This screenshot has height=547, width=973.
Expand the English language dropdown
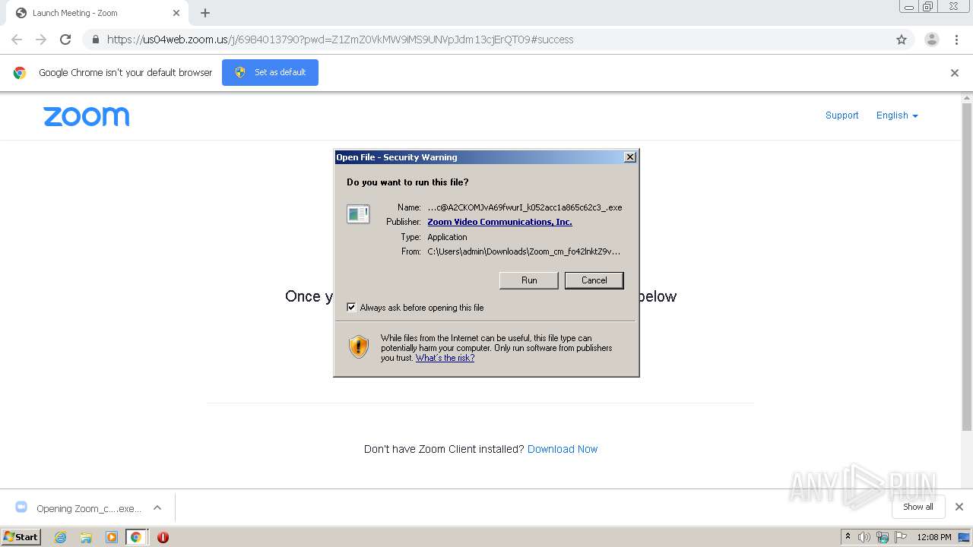[x=897, y=115]
